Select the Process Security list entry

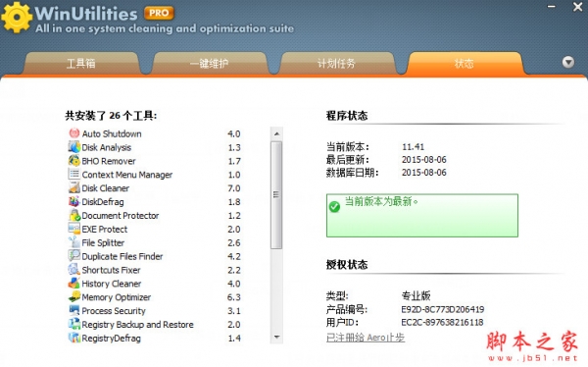(114, 311)
